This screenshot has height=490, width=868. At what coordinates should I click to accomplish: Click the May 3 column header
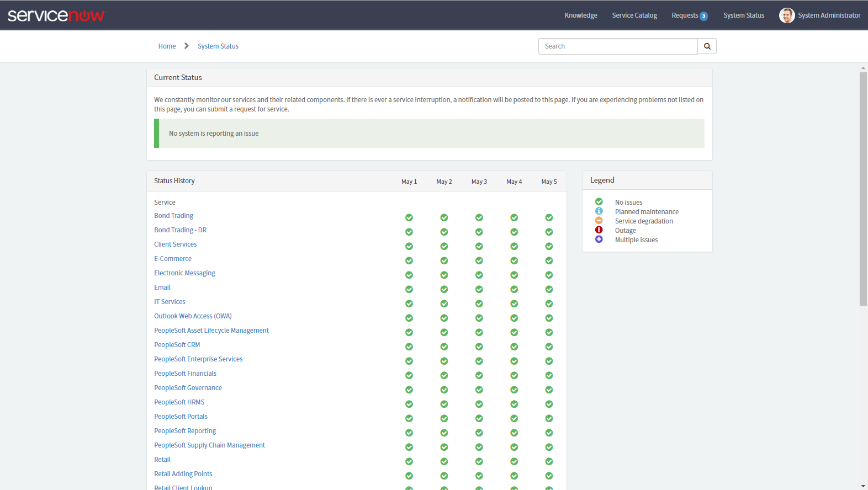click(479, 182)
